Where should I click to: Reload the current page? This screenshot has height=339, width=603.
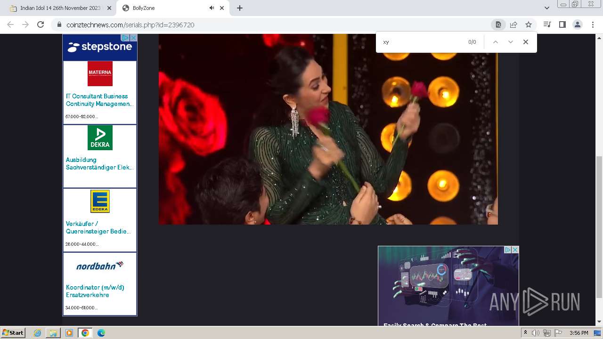tap(41, 24)
